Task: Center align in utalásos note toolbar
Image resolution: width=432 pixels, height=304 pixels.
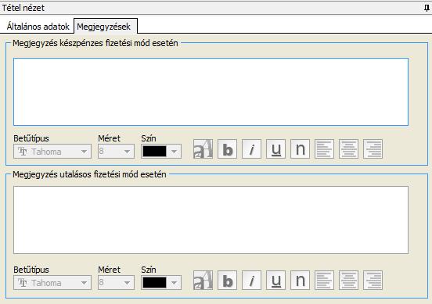Action: tap(348, 280)
